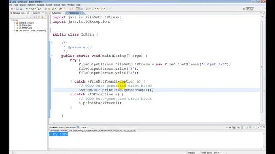Click the Save toolbar icon
Viewport: 275px width, 154px height.
(x=18, y=9)
